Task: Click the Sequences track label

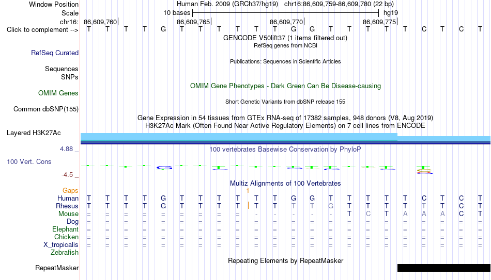Action: point(62,69)
